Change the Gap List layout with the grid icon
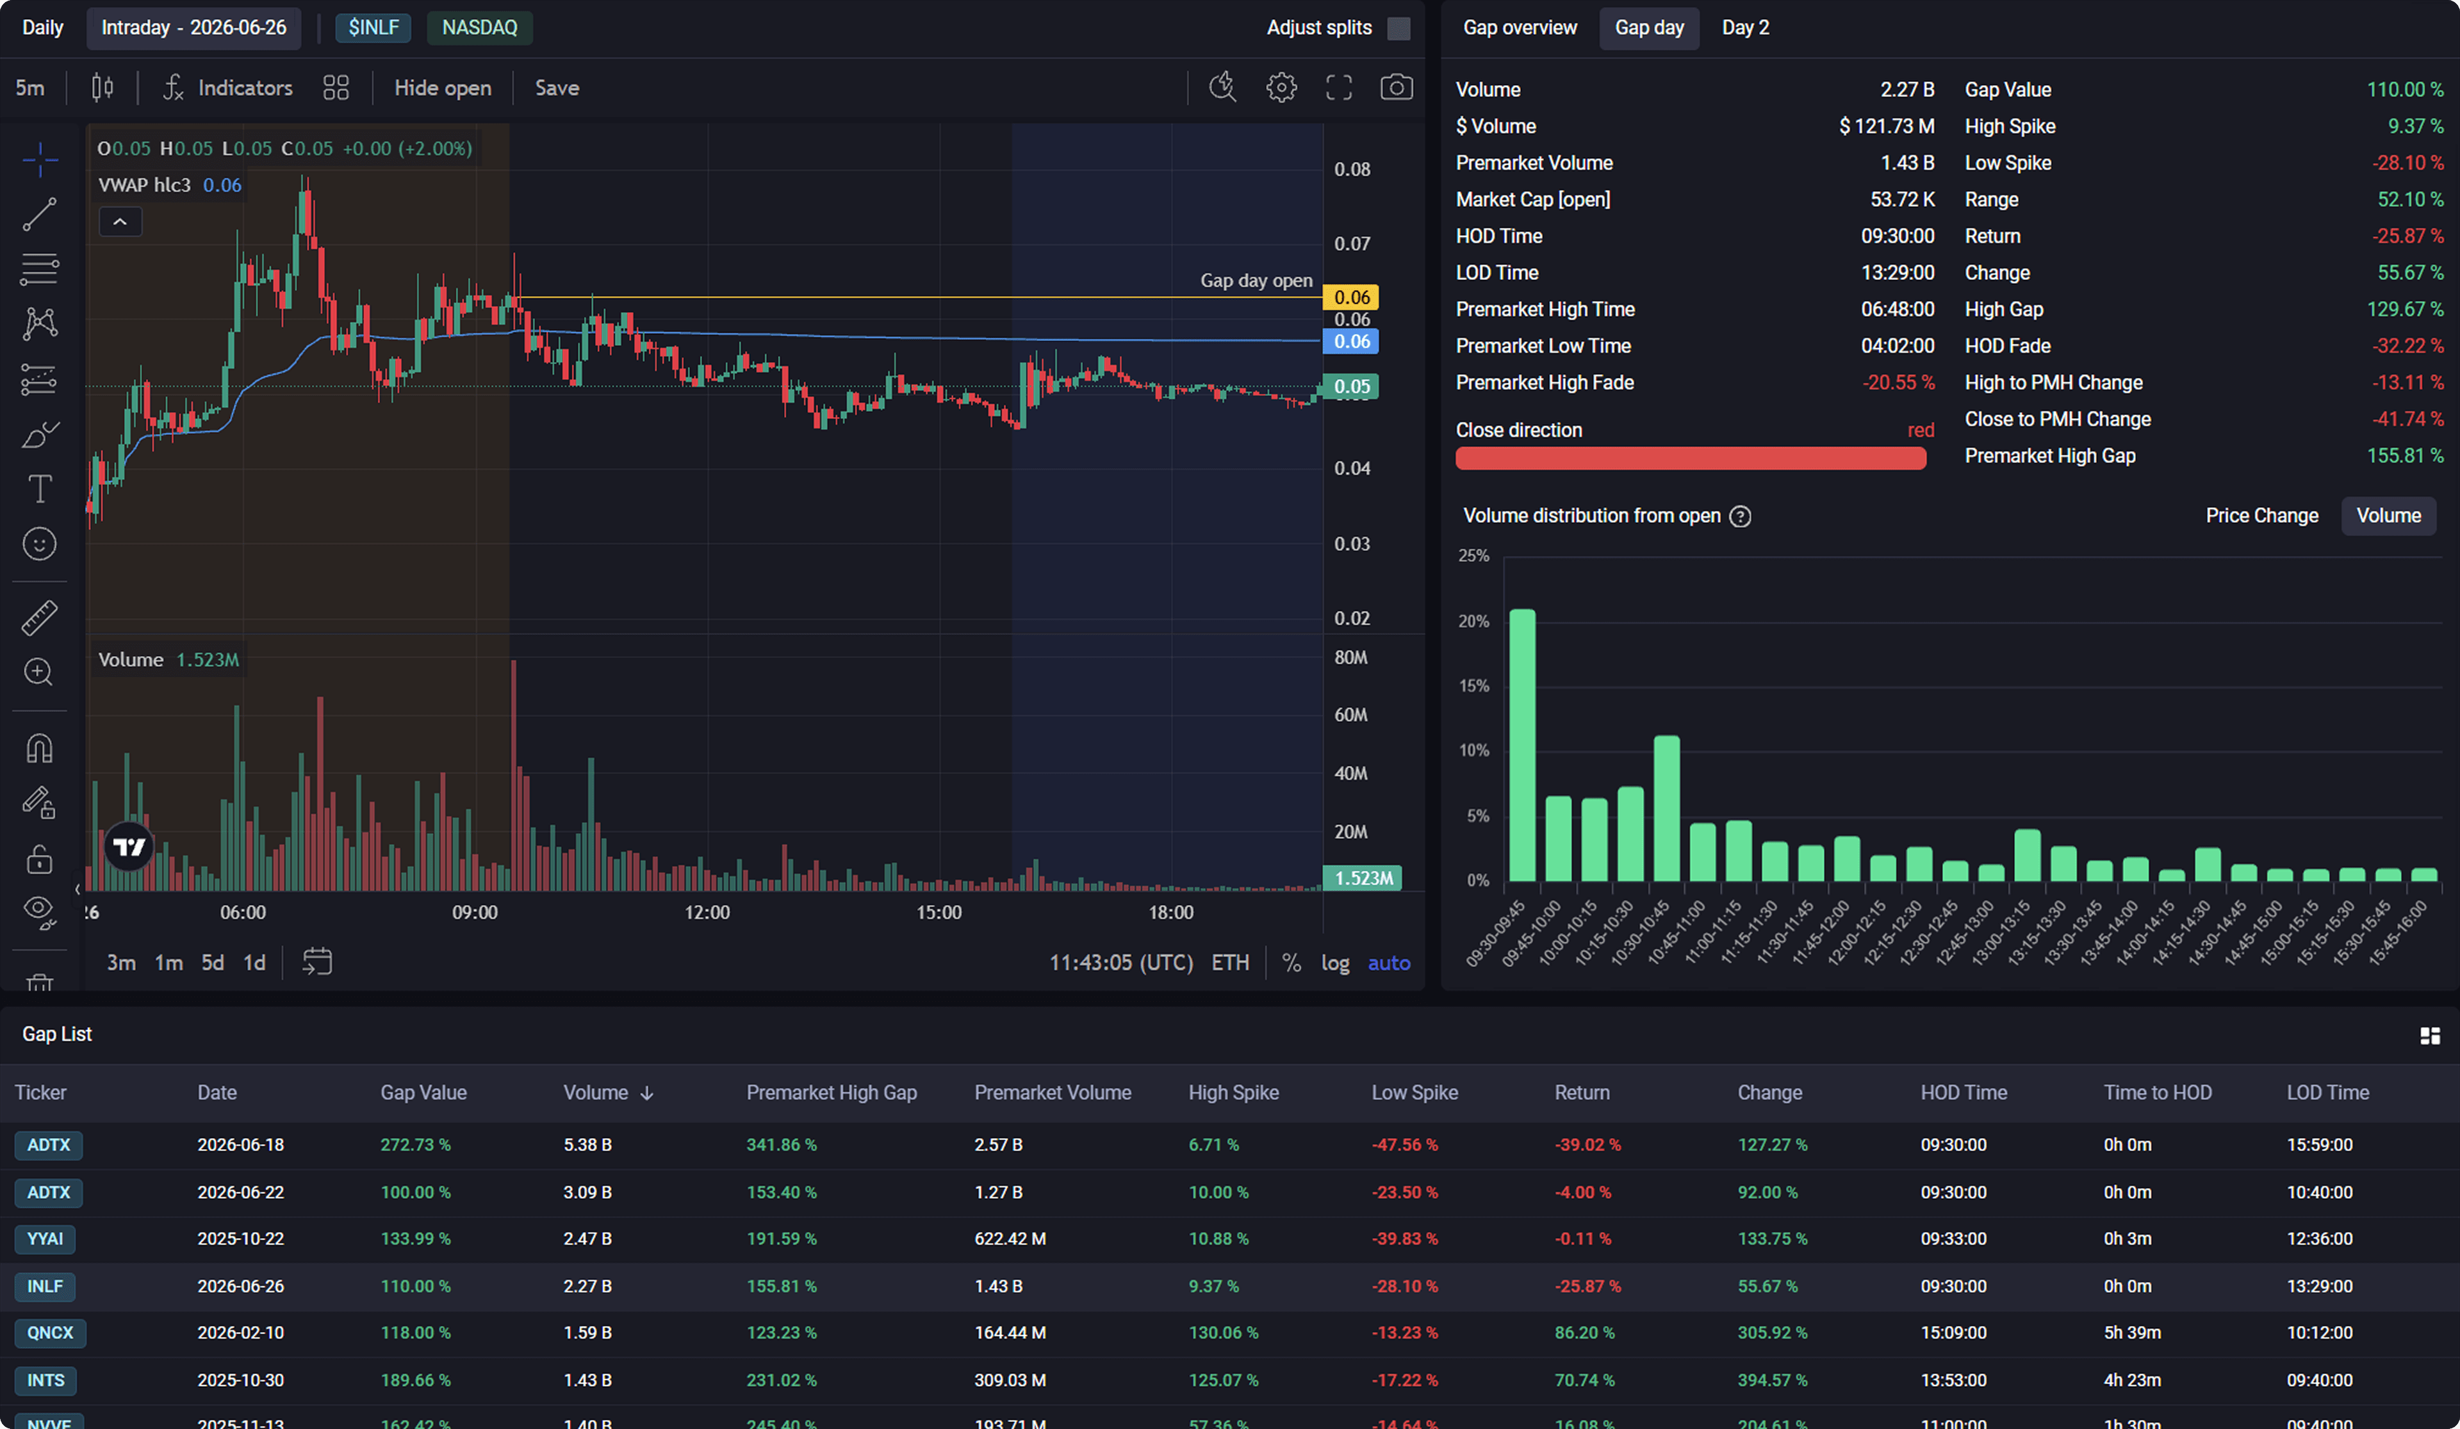This screenshot has height=1429, width=2460. coord(2430,1036)
